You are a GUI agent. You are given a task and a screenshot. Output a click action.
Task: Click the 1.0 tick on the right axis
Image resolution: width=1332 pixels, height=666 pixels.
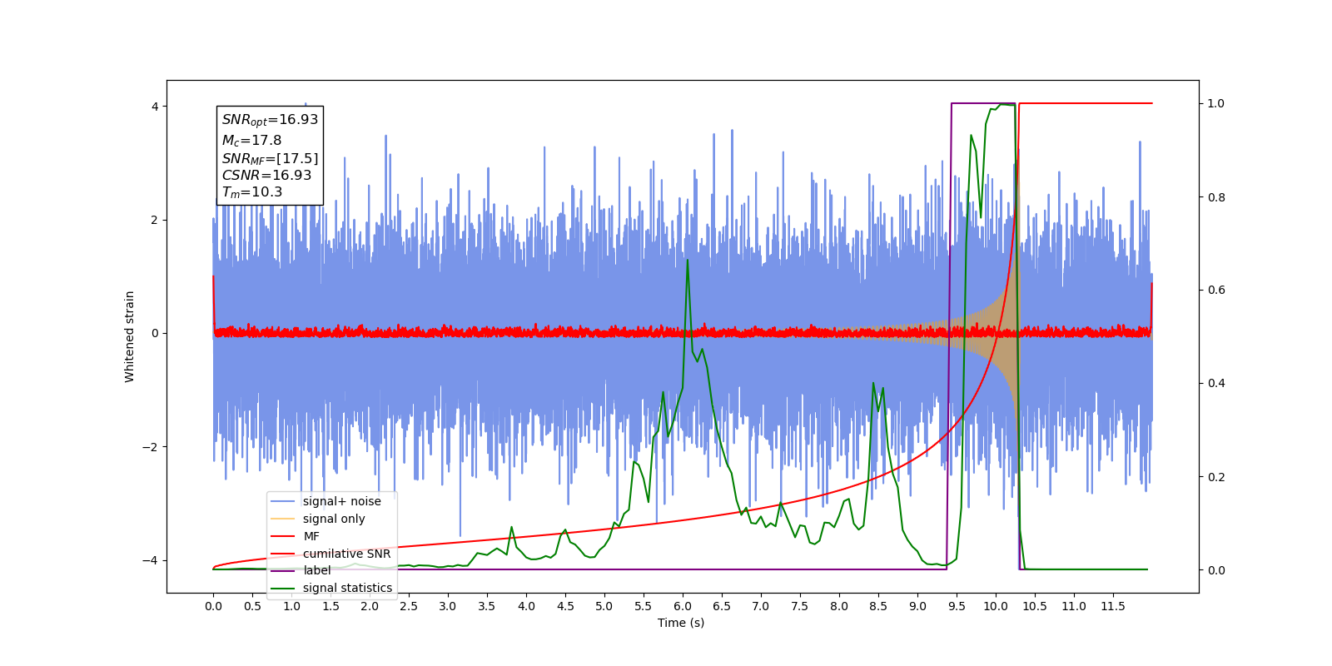click(x=1216, y=104)
